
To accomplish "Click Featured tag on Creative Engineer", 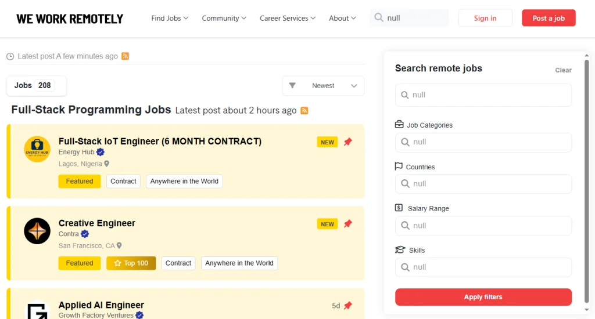I will pyautogui.click(x=79, y=263).
